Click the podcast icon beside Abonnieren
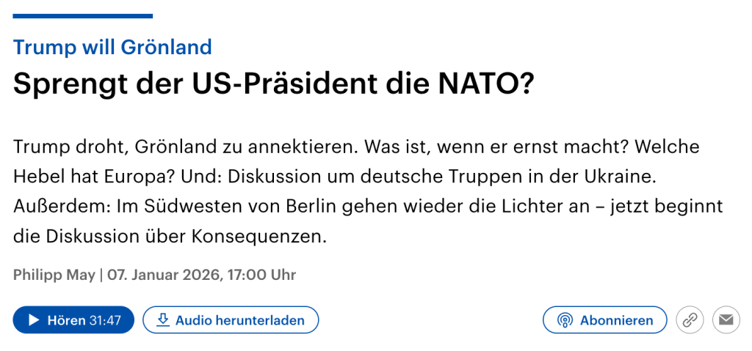 [564, 320]
